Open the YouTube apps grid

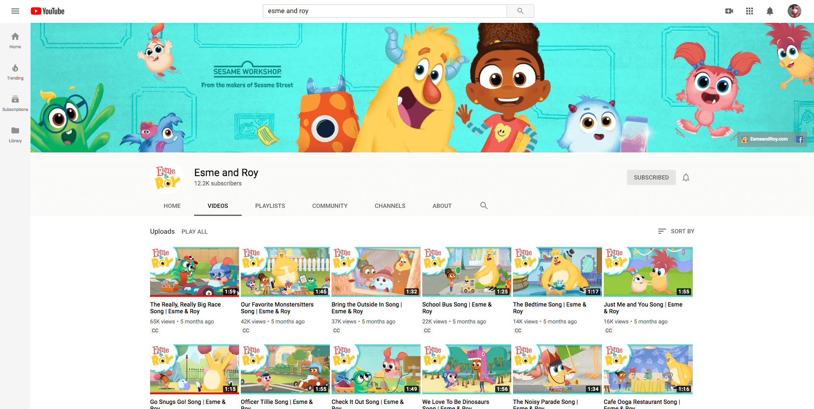(x=750, y=11)
